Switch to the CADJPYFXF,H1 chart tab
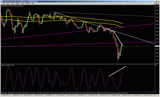 (60, 95)
